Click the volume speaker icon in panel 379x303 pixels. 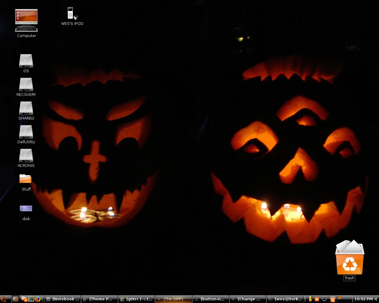tap(376, 299)
